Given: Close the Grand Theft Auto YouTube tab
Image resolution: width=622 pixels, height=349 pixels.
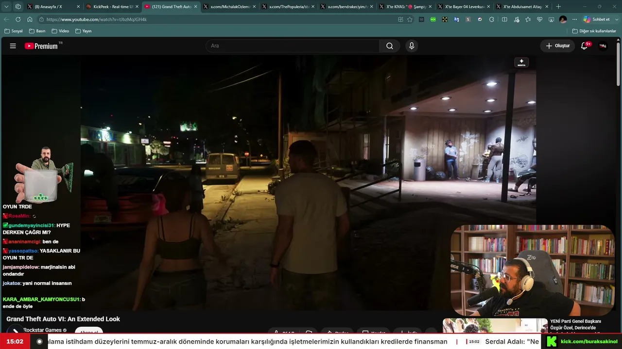Looking at the screenshot, I should coord(195,7).
